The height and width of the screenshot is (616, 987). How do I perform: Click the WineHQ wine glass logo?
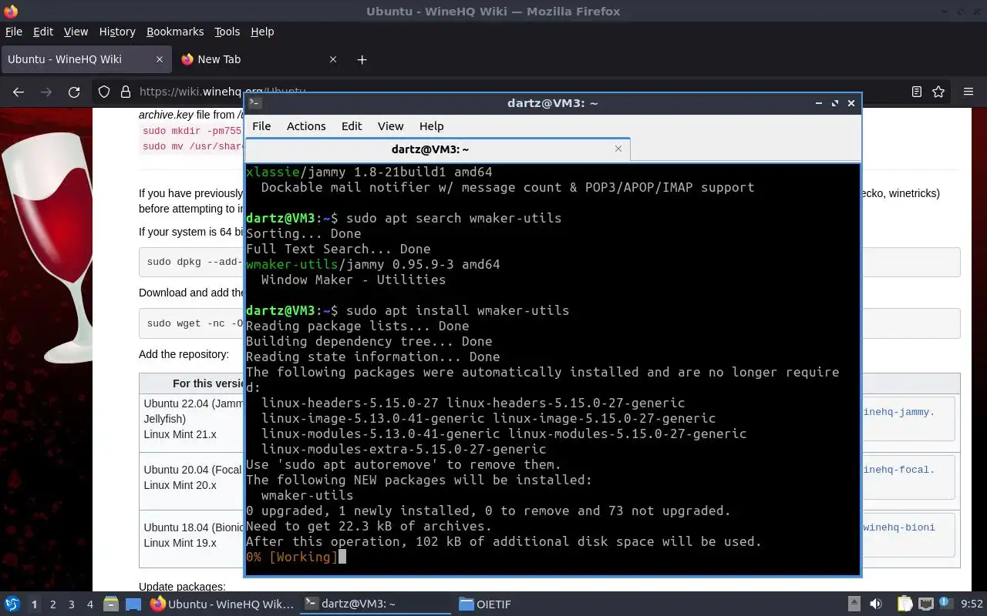(45, 246)
